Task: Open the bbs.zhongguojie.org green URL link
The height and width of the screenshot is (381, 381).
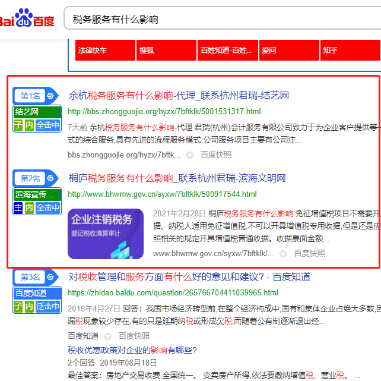Action: (164, 112)
